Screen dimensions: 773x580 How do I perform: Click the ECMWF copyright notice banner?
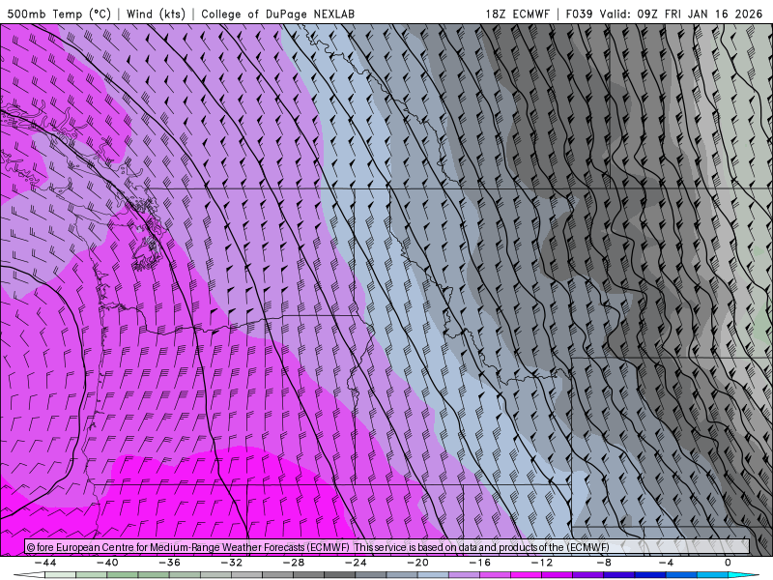point(387,547)
